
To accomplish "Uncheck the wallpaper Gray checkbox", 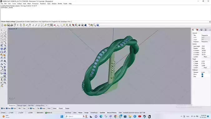I will click(202, 76).
